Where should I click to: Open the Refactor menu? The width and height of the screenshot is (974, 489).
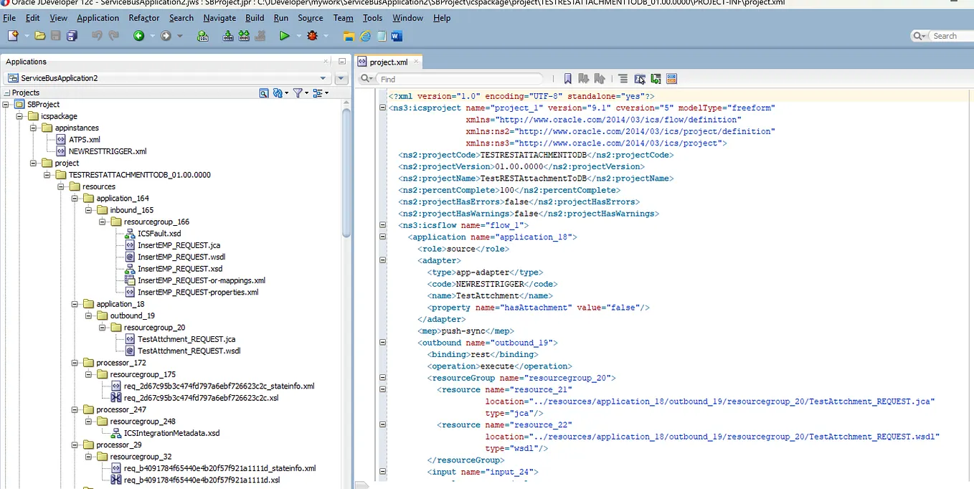pyautogui.click(x=143, y=18)
